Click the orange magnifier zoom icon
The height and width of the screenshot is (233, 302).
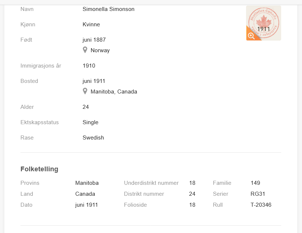click(x=251, y=36)
